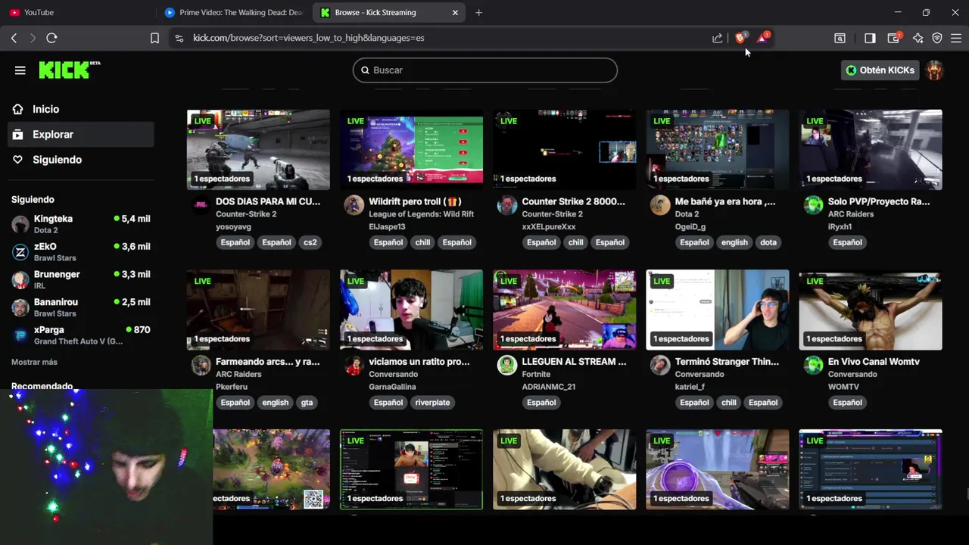Screen dimensions: 969x545
Task: Select riverplate tag under GarnaGallina stream
Action: [432, 403]
